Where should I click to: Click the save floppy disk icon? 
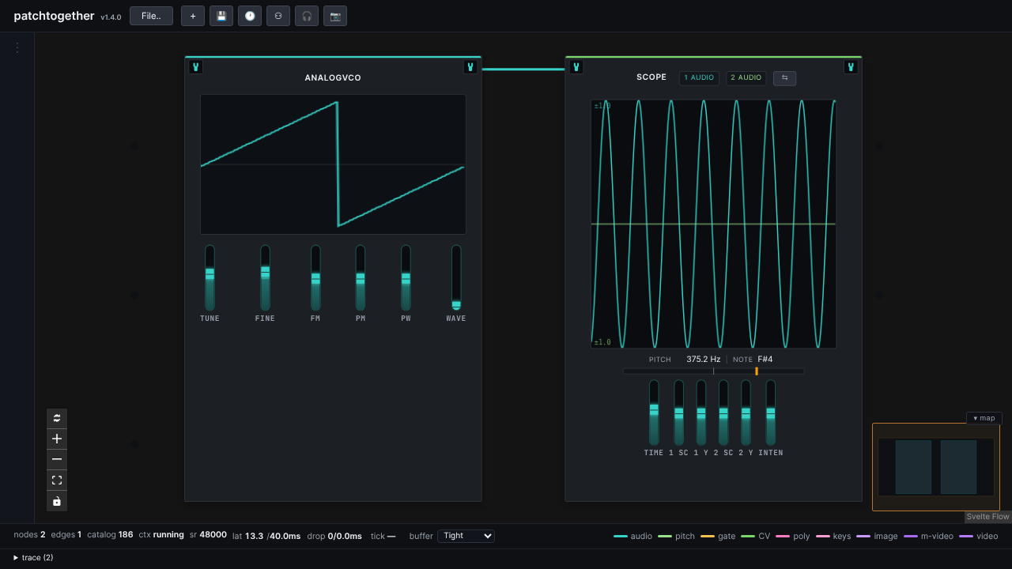221,16
